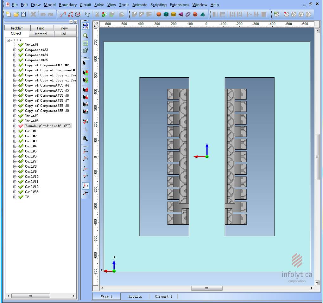This screenshot has height=303, width=323.
Task: Choose the plain arrow selection tool
Action: click(85, 63)
